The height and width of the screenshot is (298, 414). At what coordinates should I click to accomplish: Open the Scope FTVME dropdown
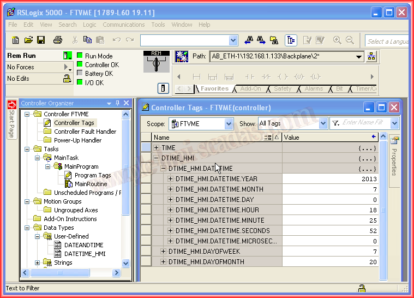229,124
